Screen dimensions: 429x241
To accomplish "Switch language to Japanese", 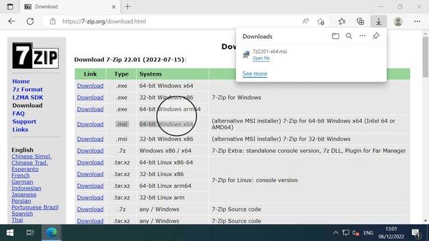I will pyautogui.click(x=24, y=195).
